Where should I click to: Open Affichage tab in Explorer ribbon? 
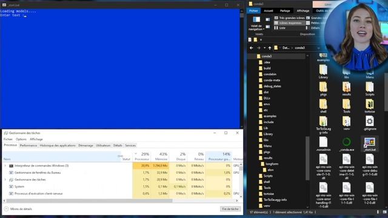[x=303, y=11]
